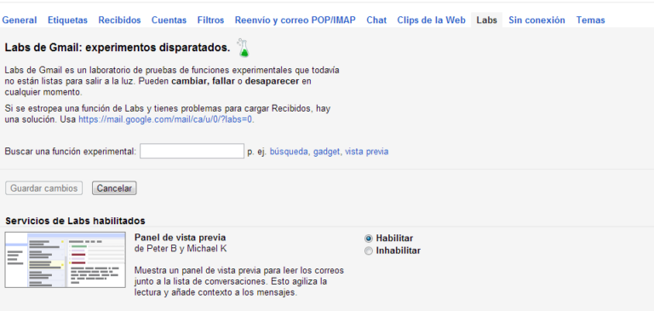
Task: Open the General settings tab
Action: (20, 20)
